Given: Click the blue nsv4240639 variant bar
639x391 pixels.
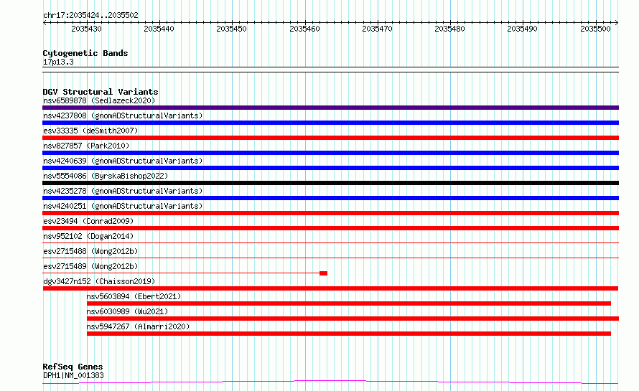Looking at the screenshot, I should click(330, 168).
